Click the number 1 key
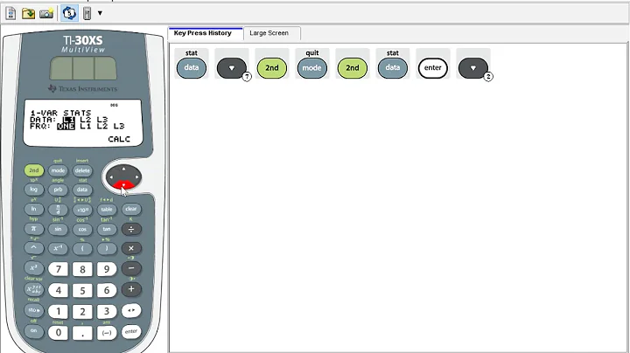This screenshot has height=353, width=630. point(59,311)
